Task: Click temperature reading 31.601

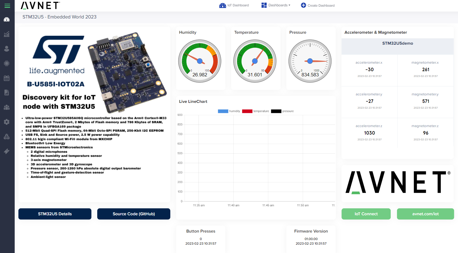Action: (255, 75)
